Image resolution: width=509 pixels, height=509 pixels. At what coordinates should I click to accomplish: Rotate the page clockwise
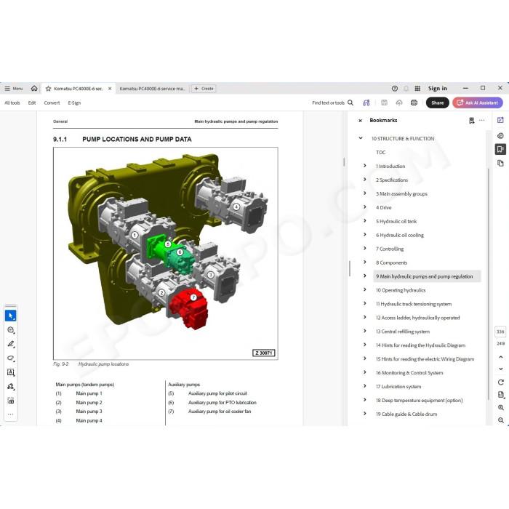click(500, 382)
